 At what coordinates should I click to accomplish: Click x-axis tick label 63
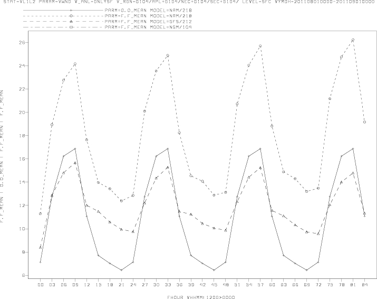tap(284, 285)
